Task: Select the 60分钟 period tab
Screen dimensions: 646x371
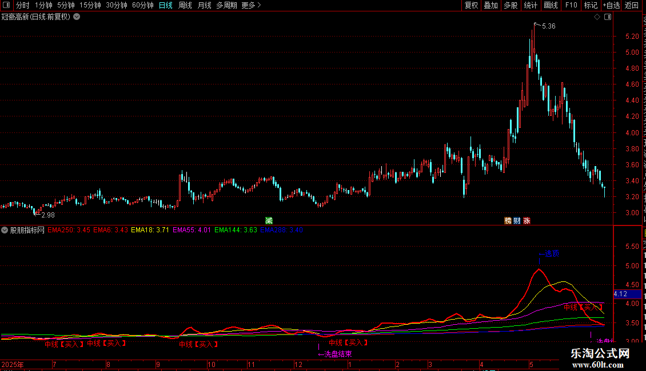Action: pyautogui.click(x=142, y=5)
